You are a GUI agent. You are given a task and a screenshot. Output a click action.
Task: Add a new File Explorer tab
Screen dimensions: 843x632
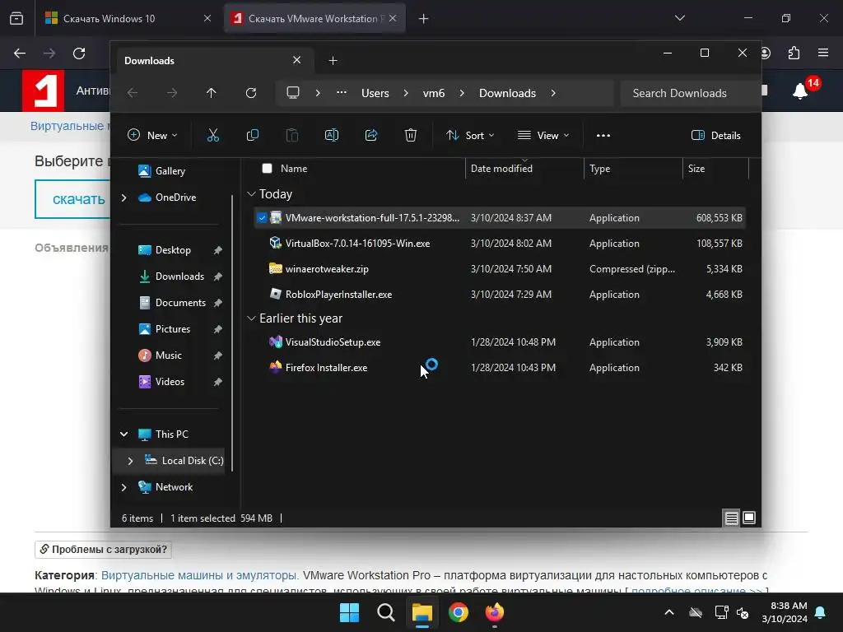333,61
